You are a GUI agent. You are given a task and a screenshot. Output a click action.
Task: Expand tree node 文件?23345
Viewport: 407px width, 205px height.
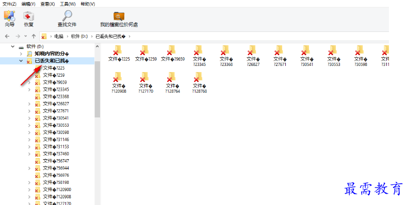coord(29,90)
